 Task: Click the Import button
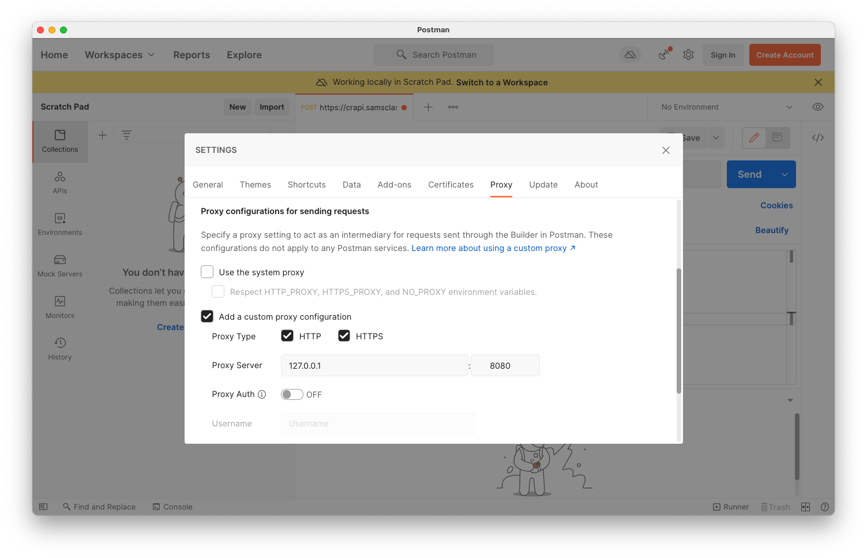coord(272,107)
